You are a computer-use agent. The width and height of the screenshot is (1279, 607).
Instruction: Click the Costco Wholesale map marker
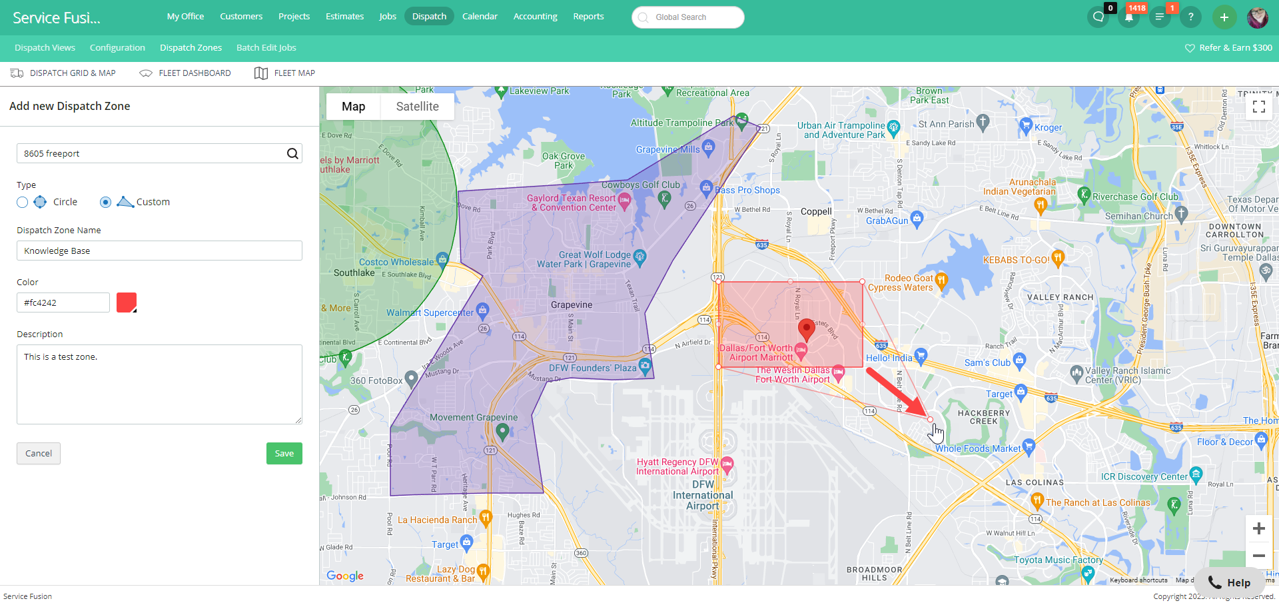pos(442,259)
